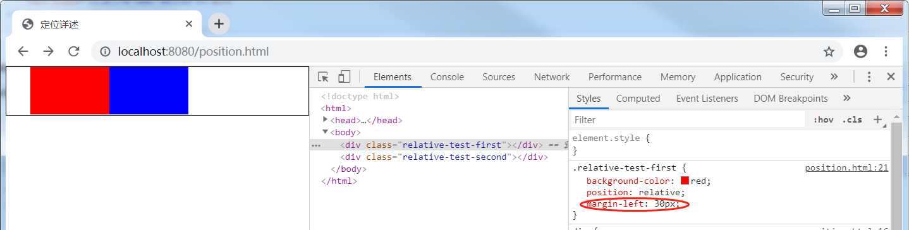The height and width of the screenshot is (230, 909).
Task: Open the Chrome profile avatar
Action: (x=860, y=51)
